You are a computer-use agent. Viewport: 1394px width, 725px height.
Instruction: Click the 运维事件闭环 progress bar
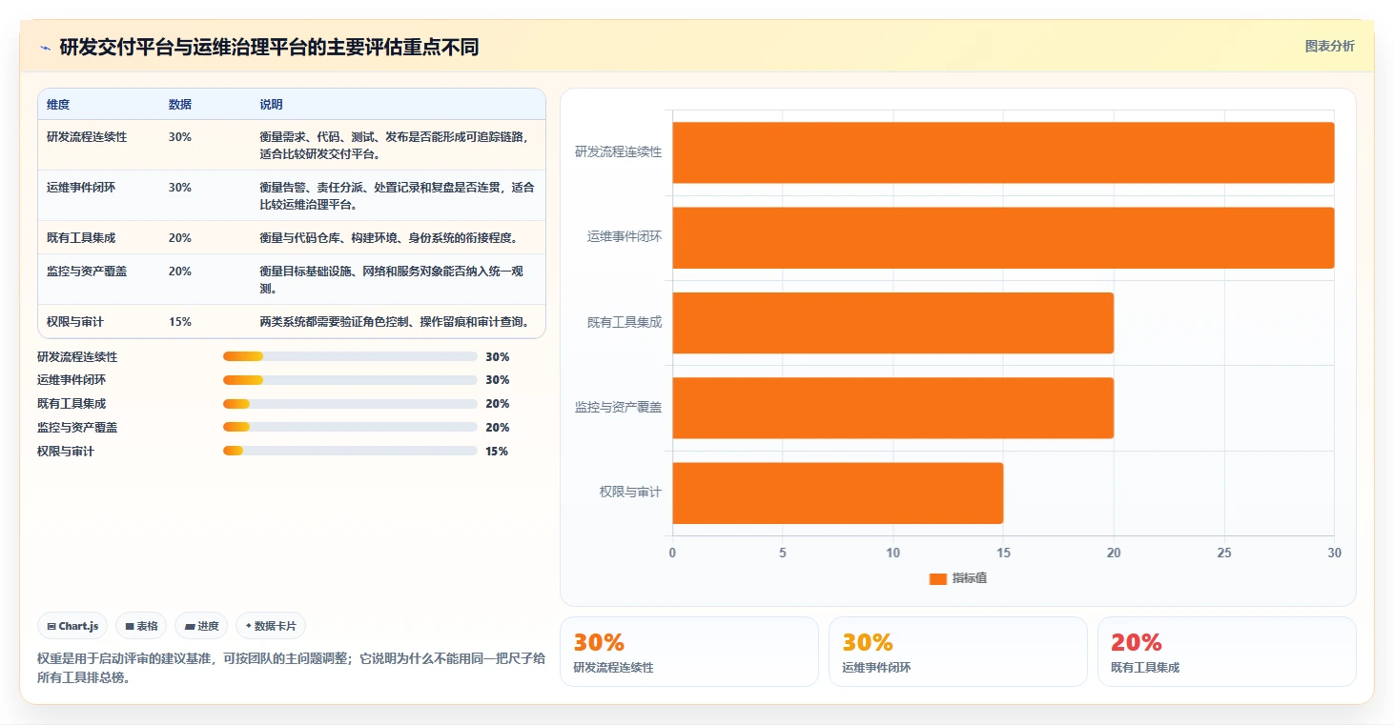pyautogui.click(x=350, y=380)
